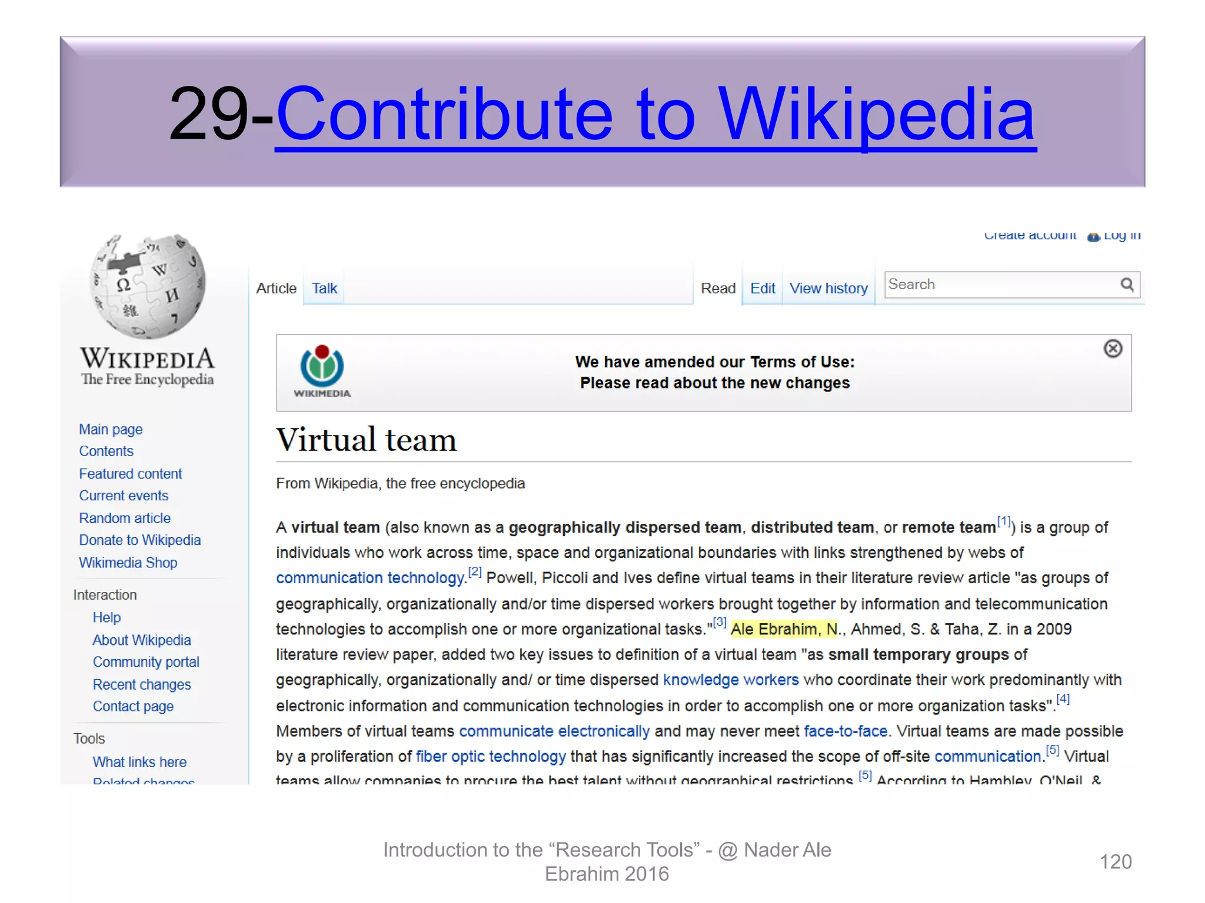Select the Read tab

718,289
